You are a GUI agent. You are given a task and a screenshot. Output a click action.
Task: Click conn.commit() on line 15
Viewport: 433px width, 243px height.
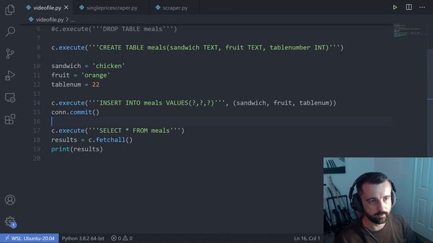coord(75,112)
